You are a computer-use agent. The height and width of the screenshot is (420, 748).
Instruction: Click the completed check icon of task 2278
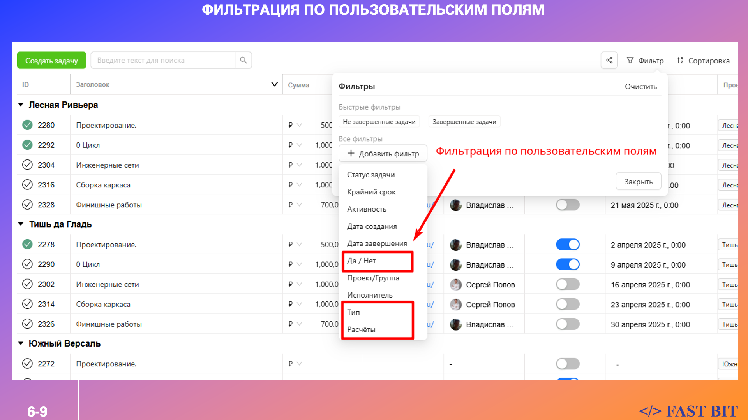click(27, 244)
